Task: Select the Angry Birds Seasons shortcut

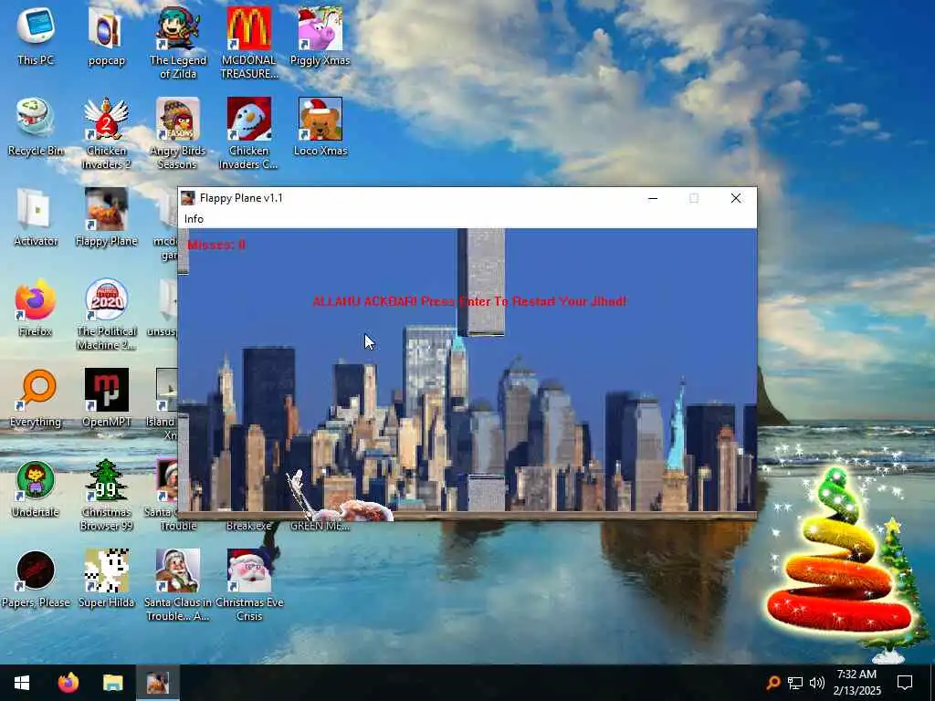Action: tap(178, 133)
